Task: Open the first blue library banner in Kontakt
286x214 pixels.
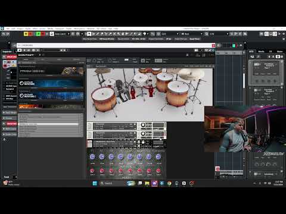Action: tap(51, 84)
